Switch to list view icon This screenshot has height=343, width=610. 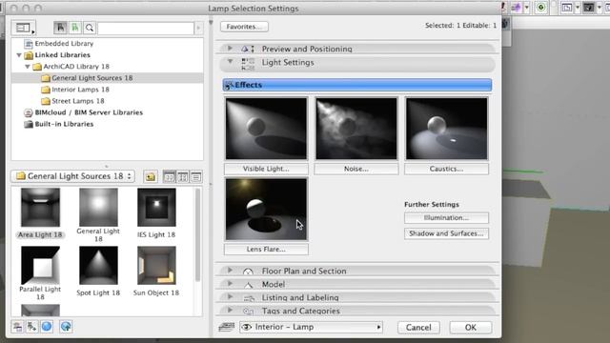[x=196, y=177]
